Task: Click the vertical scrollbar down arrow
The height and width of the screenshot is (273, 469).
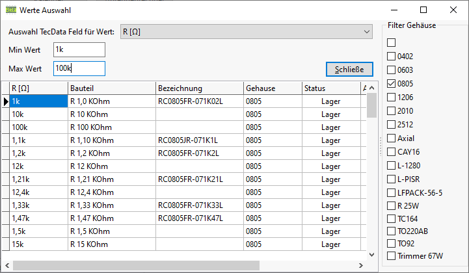Action: [x=372, y=255]
